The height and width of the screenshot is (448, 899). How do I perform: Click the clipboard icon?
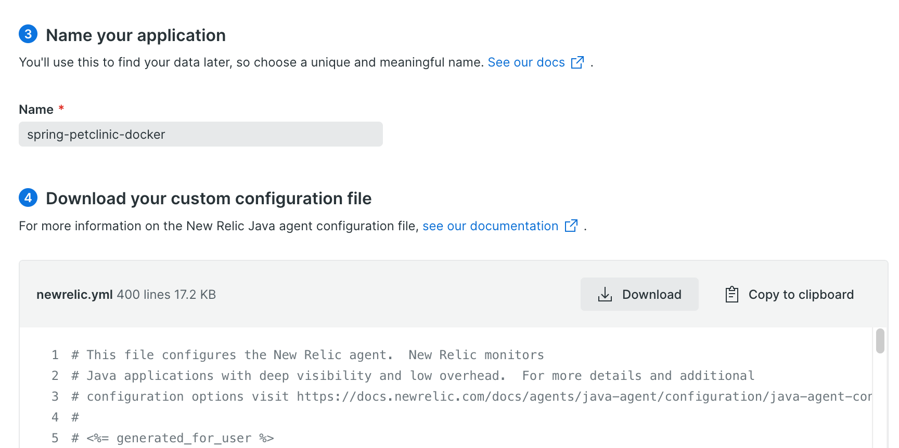[732, 295]
